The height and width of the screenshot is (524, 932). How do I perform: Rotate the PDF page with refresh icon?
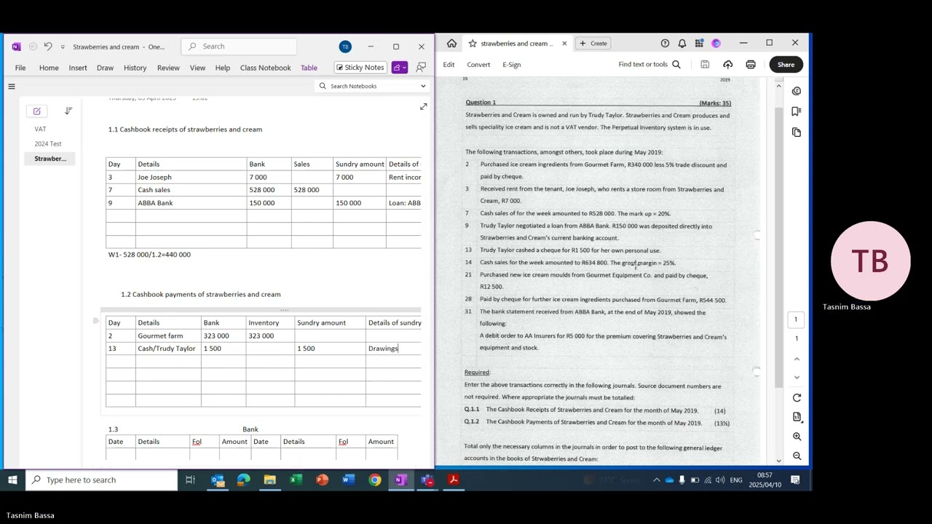coord(797,398)
